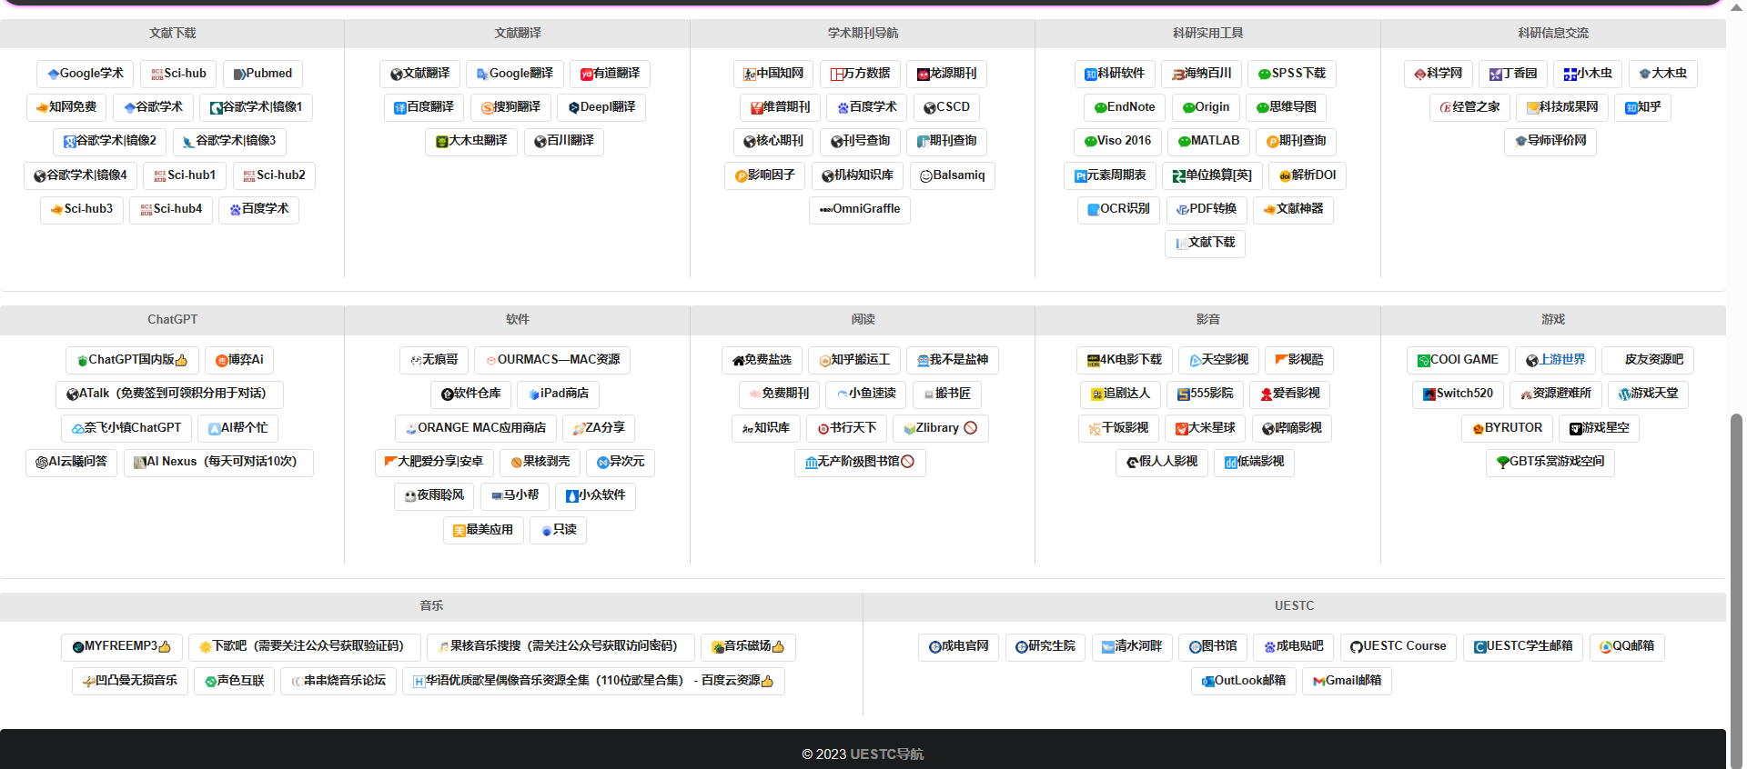
Task: Open the Sci-hub link
Action: [x=178, y=74]
